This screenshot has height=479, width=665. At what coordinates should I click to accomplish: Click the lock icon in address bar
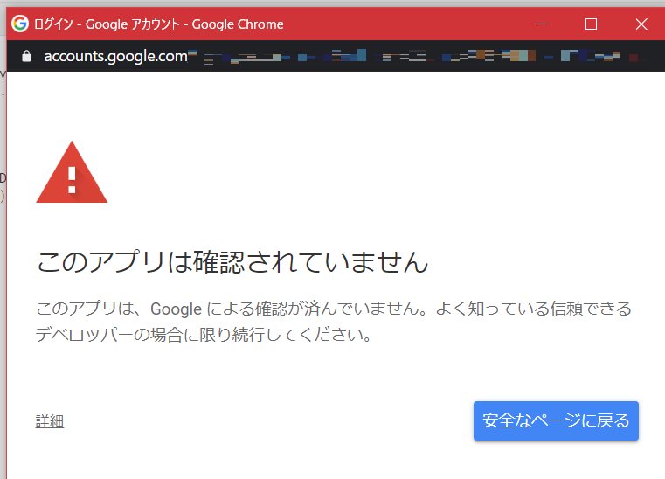(26, 56)
